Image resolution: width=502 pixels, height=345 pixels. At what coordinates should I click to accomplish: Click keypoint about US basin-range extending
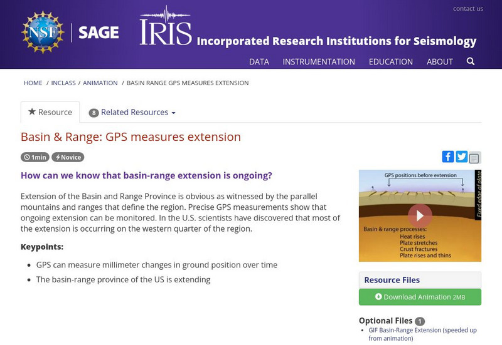pos(123,279)
